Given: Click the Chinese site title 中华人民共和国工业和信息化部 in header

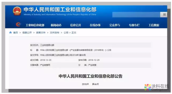Looking at the screenshot, I should [x=60, y=9].
